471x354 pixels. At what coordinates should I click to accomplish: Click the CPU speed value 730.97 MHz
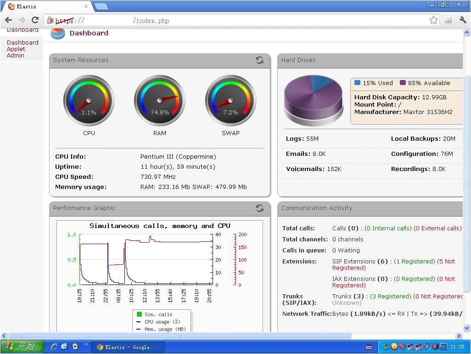tap(158, 177)
